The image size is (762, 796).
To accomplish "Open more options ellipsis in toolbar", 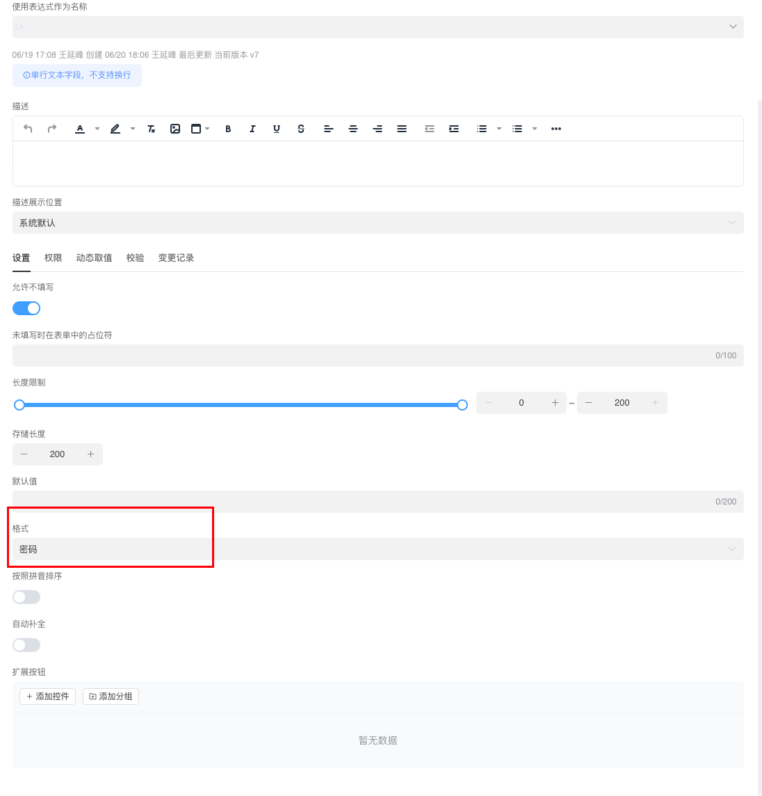I will pyautogui.click(x=556, y=129).
